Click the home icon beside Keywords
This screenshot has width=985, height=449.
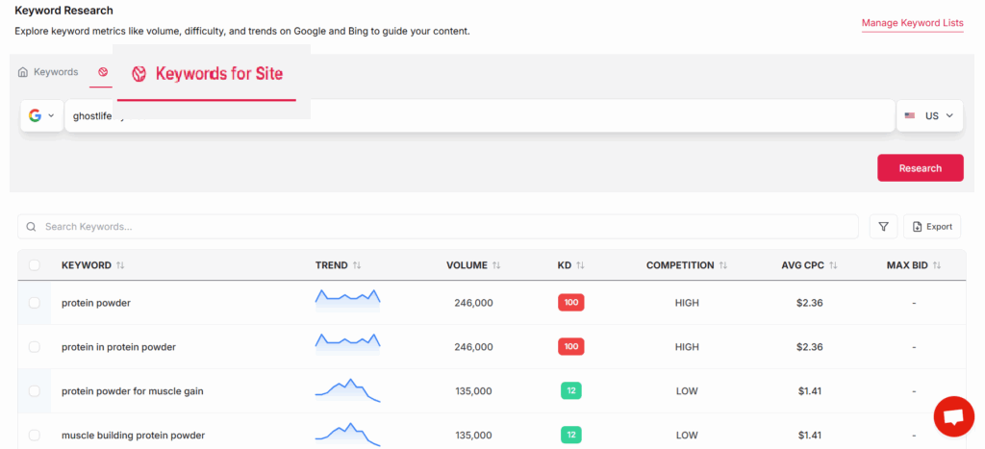[x=23, y=71]
